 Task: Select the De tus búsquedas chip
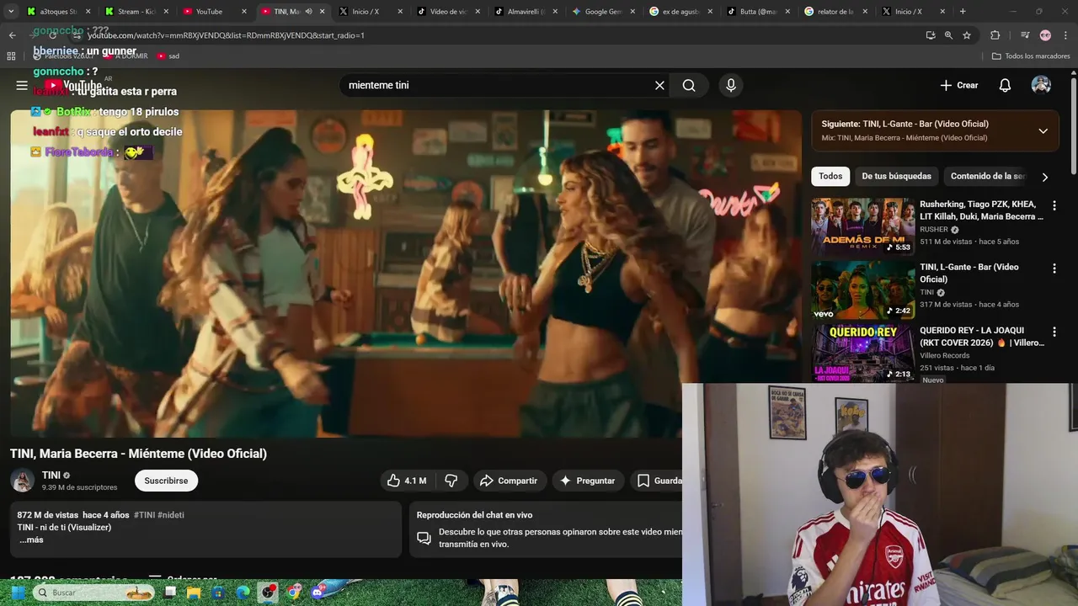point(896,176)
